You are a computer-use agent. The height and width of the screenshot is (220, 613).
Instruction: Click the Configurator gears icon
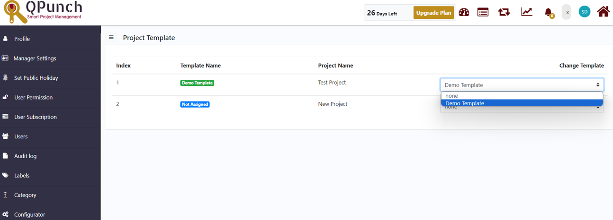pyautogui.click(x=5, y=214)
